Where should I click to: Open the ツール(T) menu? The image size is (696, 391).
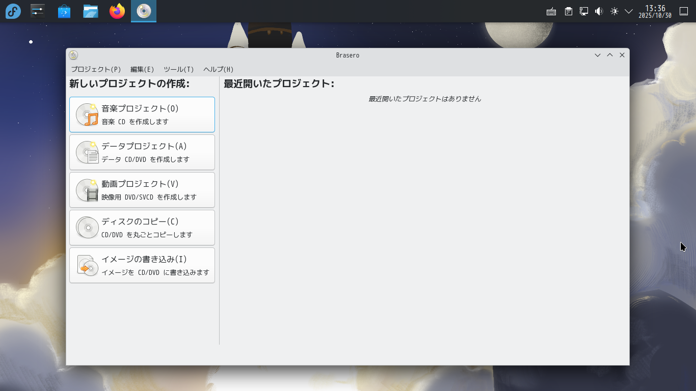coord(179,69)
